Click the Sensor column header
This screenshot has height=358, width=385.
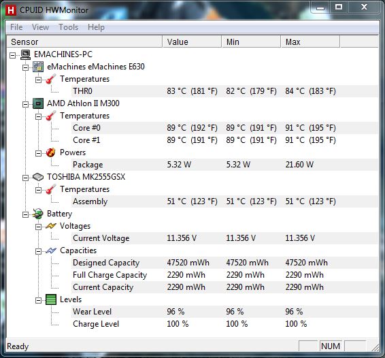[x=84, y=42]
